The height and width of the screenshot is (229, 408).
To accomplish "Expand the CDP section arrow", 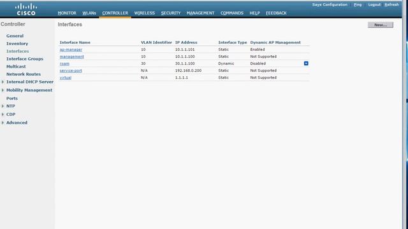I will point(3,114).
